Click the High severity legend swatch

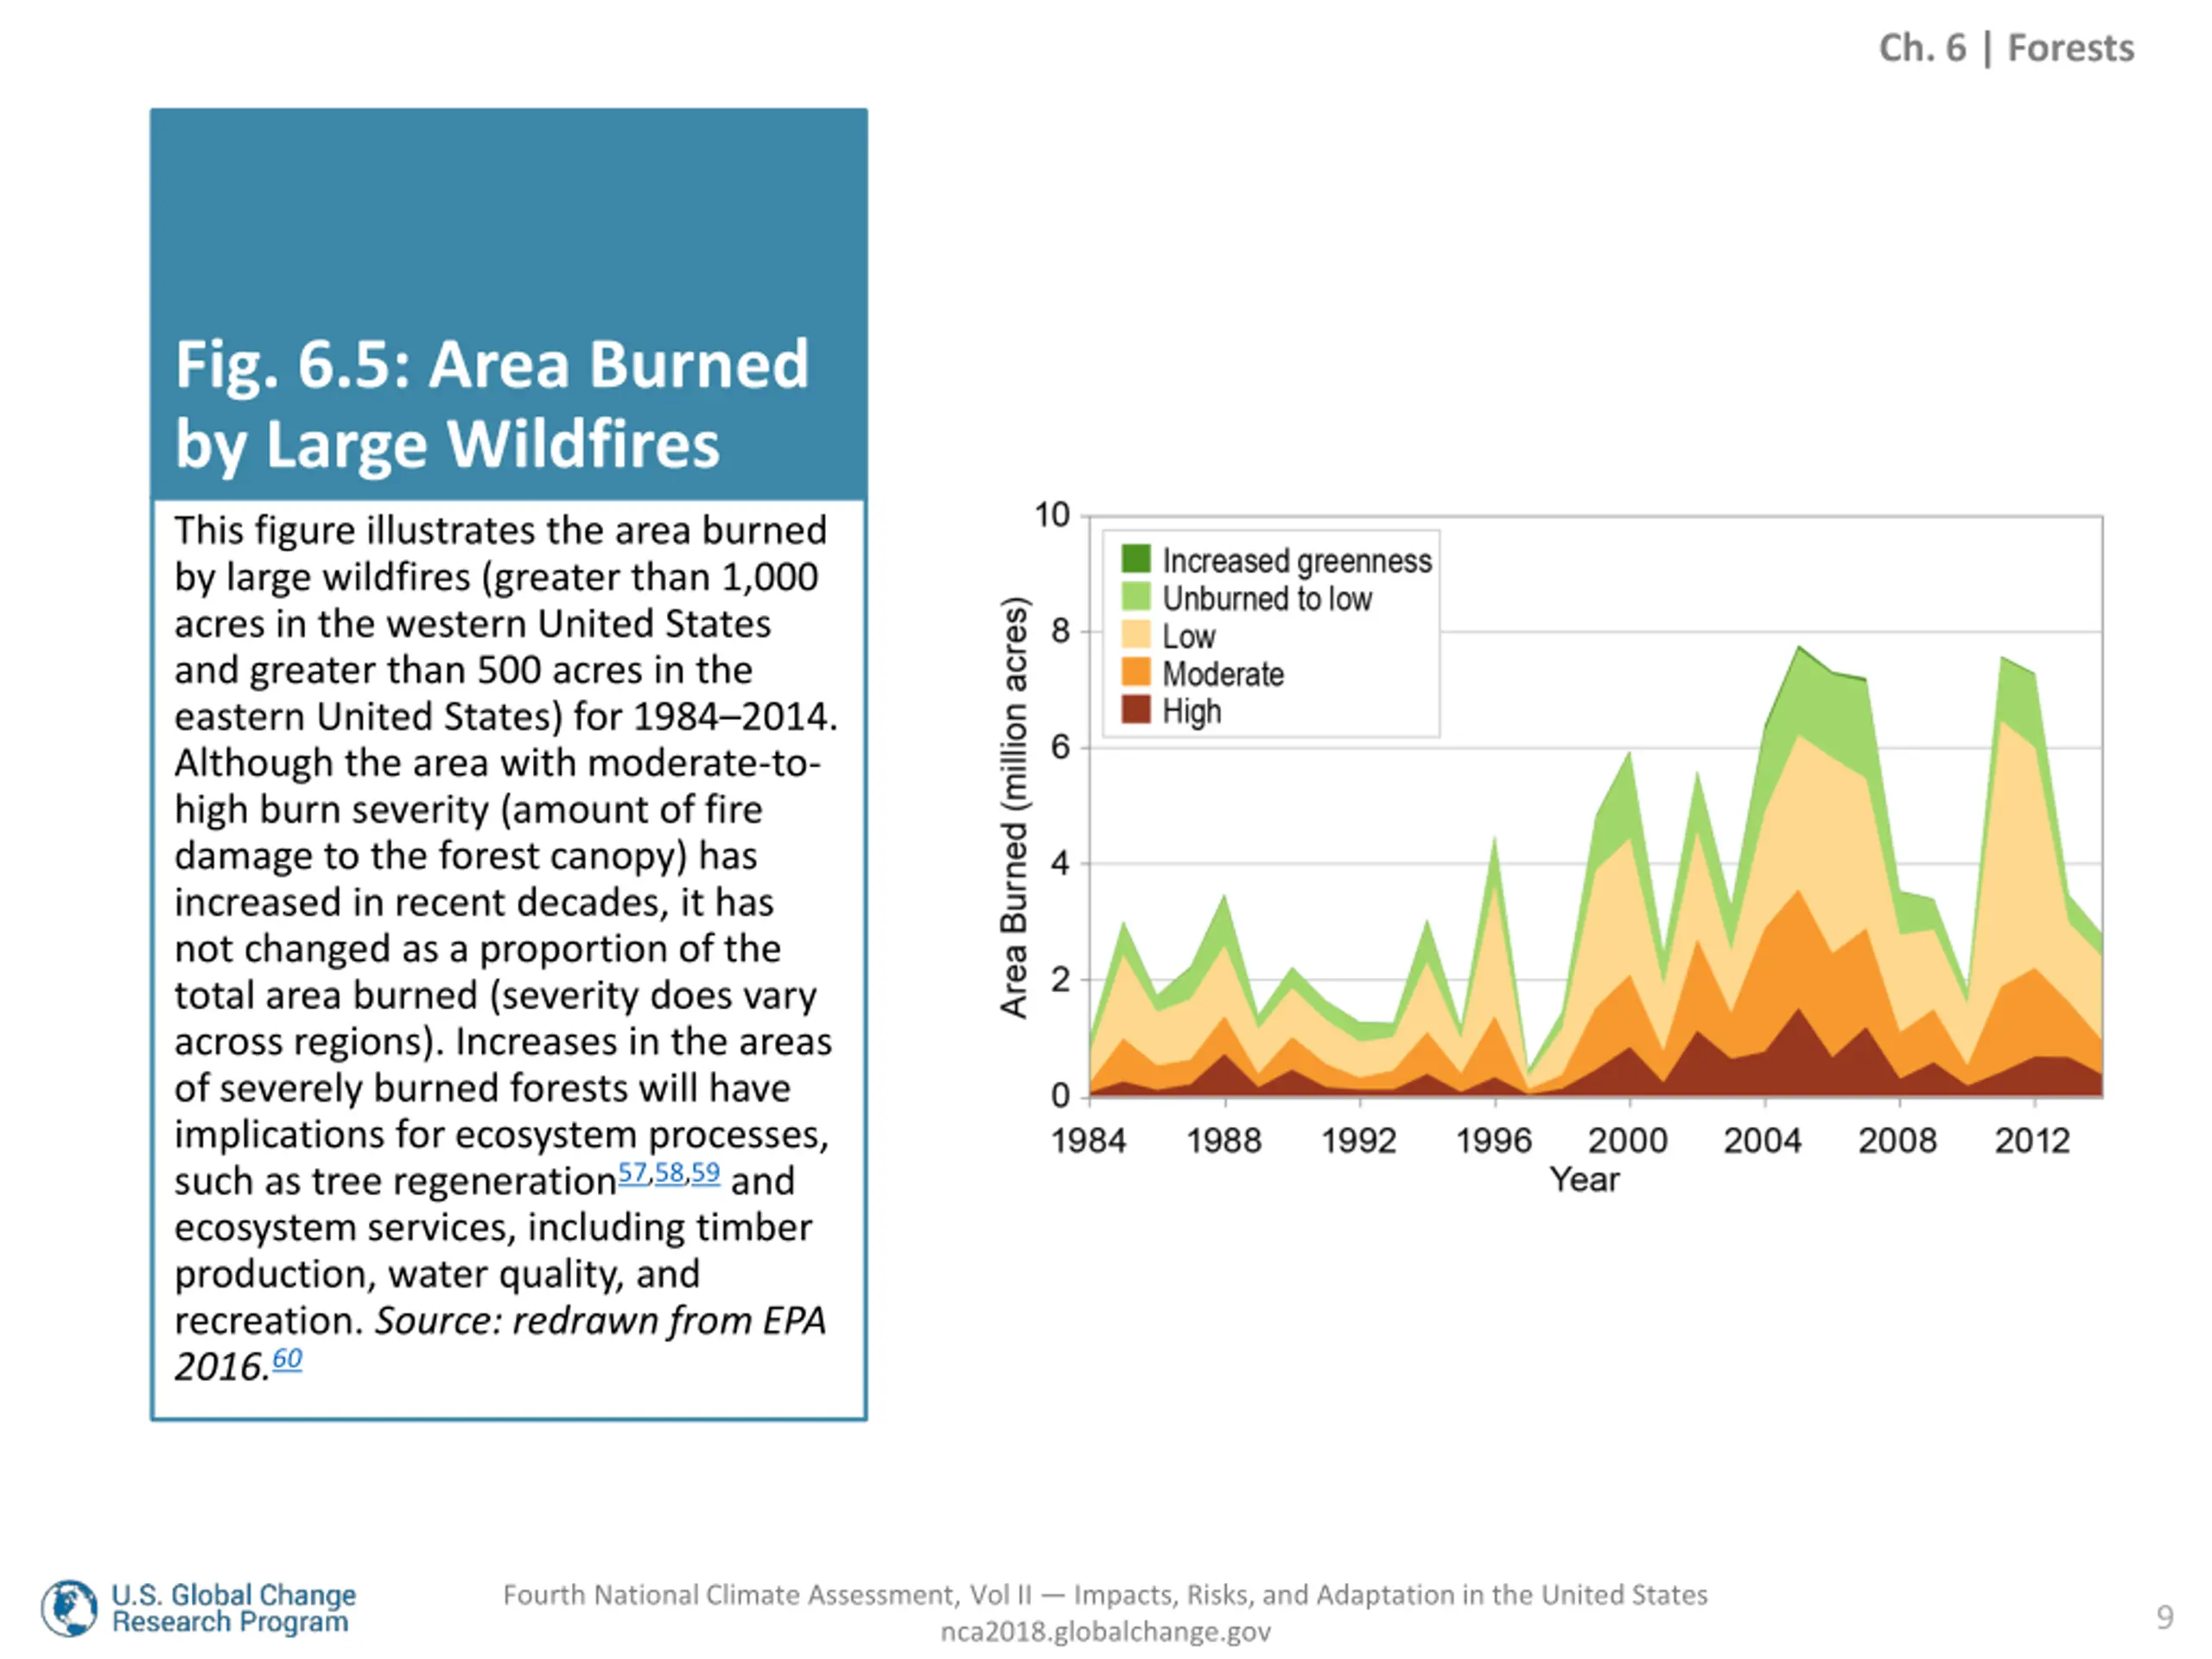[1136, 710]
